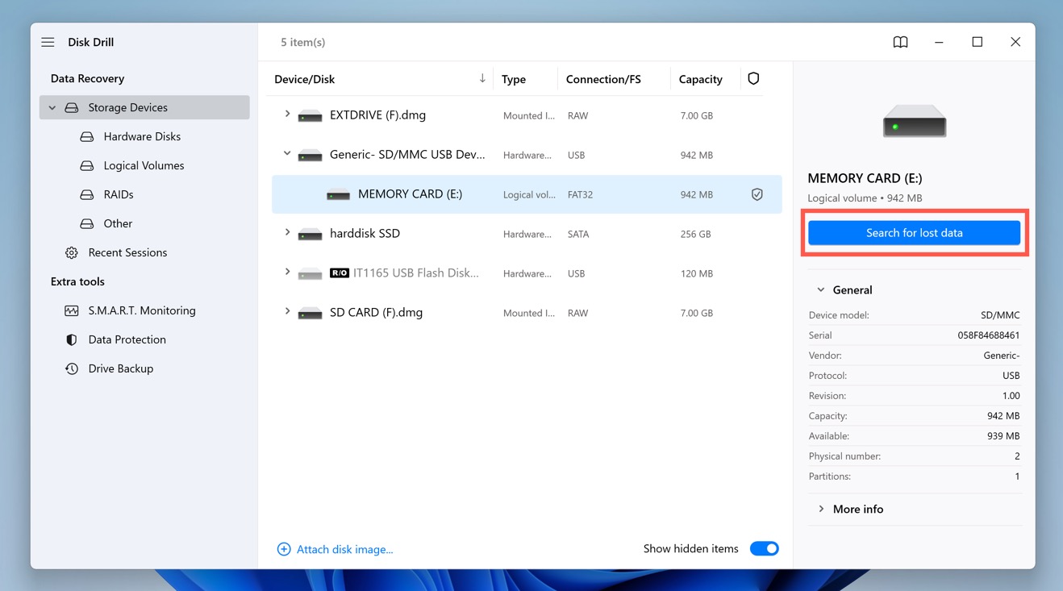Screen dimensions: 1063x591
Task: Open the help book icon in title bar
Action: [900, 42]
